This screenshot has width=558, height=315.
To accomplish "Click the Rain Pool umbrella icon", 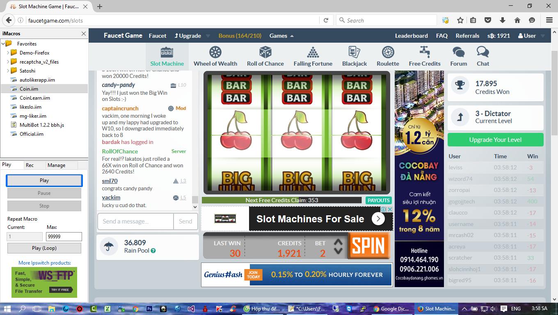I will click(x=109, y=247).
